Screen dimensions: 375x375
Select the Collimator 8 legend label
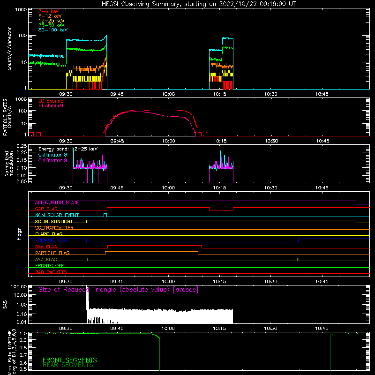52,155
